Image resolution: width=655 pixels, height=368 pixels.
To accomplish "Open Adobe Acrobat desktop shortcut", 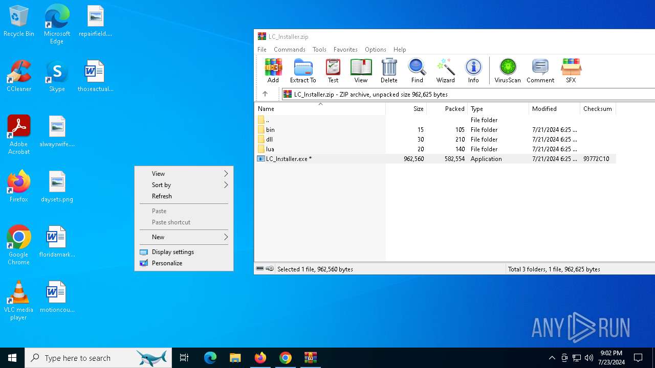I will (x=19, y=135).
